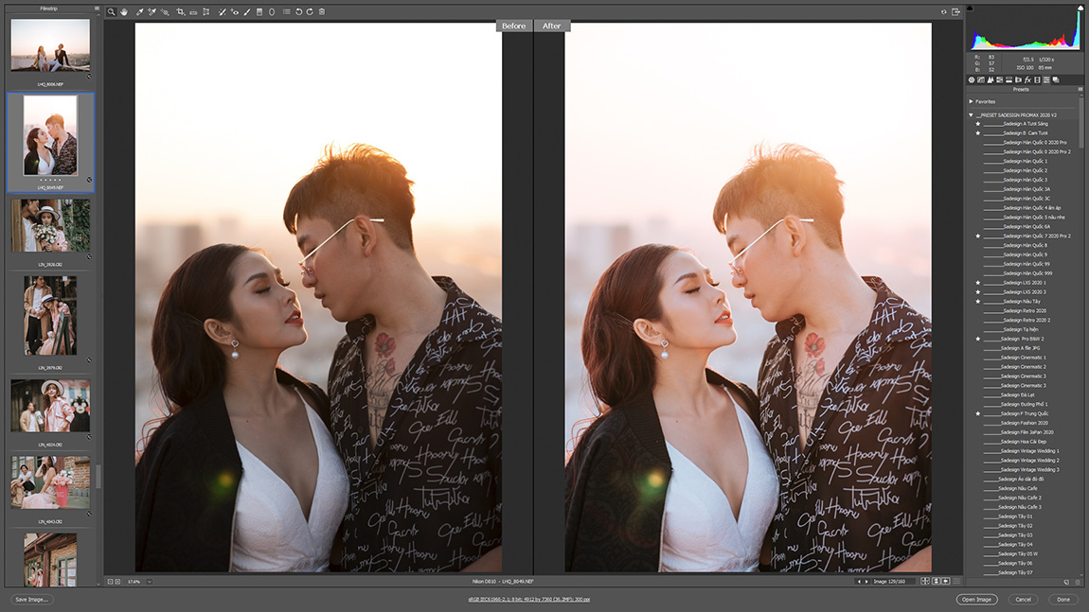Apply the Sadesign Cinematic 1 preset

1023,358
